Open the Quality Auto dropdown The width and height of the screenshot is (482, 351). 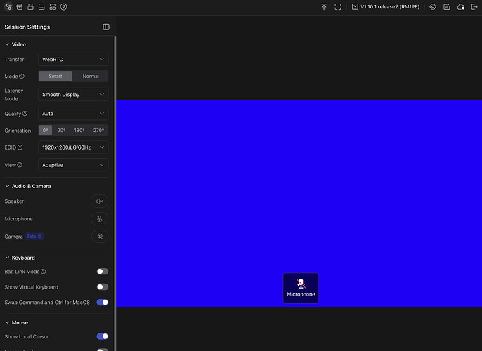point(73,114)
